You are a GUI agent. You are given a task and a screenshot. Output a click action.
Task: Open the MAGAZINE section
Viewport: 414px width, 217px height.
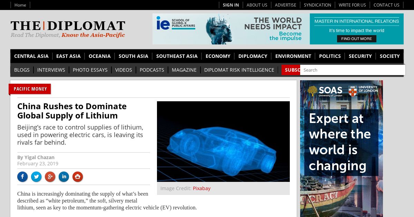[184, 70]
